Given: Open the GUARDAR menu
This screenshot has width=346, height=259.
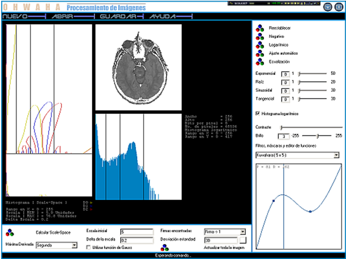Looking at the screenshot, I should click(x=122, y=16).
